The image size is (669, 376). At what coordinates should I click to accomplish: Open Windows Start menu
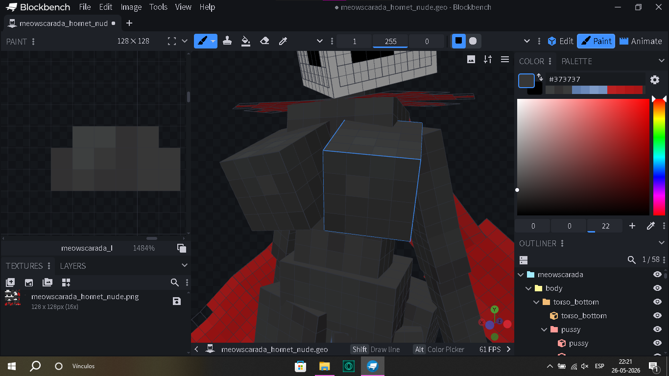click(12, 366)
